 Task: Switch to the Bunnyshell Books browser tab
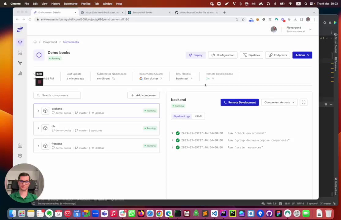(149, 13)
